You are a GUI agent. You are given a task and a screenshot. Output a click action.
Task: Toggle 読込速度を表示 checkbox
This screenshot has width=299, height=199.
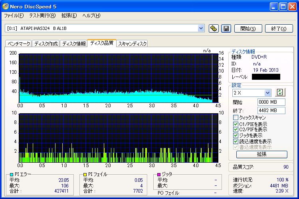236,141
